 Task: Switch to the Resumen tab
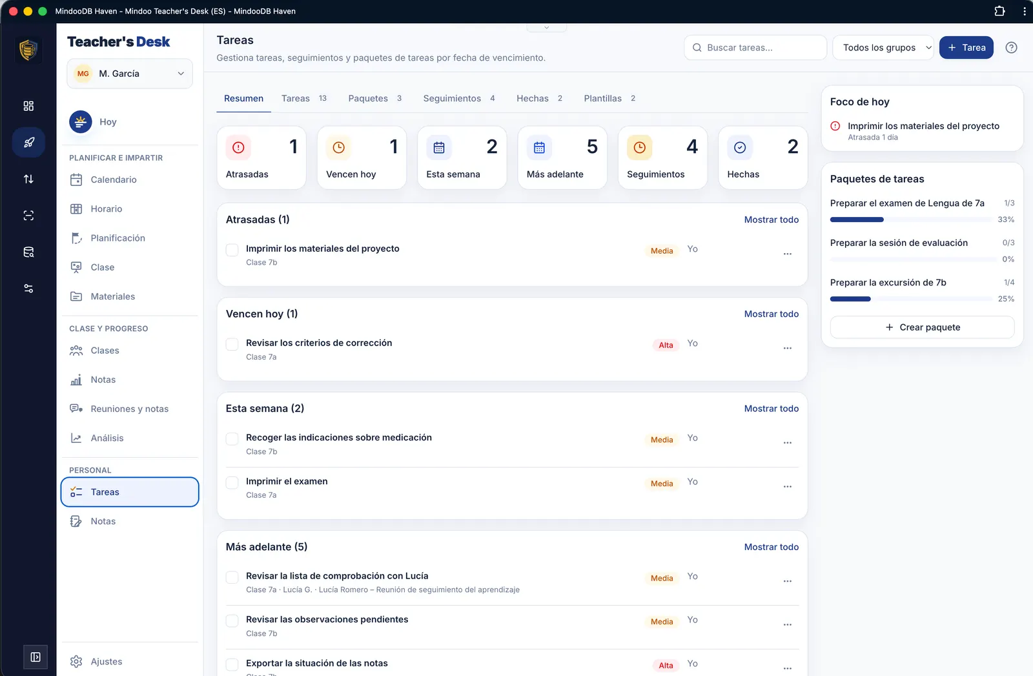coord(243,98)
